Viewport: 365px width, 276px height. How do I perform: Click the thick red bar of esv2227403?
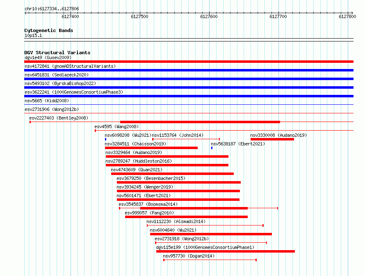(200, 122)
